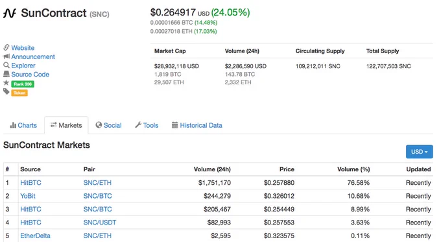Click the magnifier icon beside Explorer
The height and width of the screenshot is (242, 441).
click(x=6, y=66)
